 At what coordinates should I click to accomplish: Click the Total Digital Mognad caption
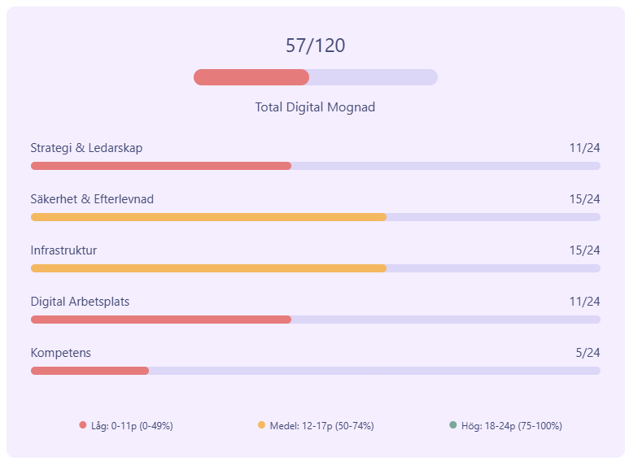[x=315, y=107]
